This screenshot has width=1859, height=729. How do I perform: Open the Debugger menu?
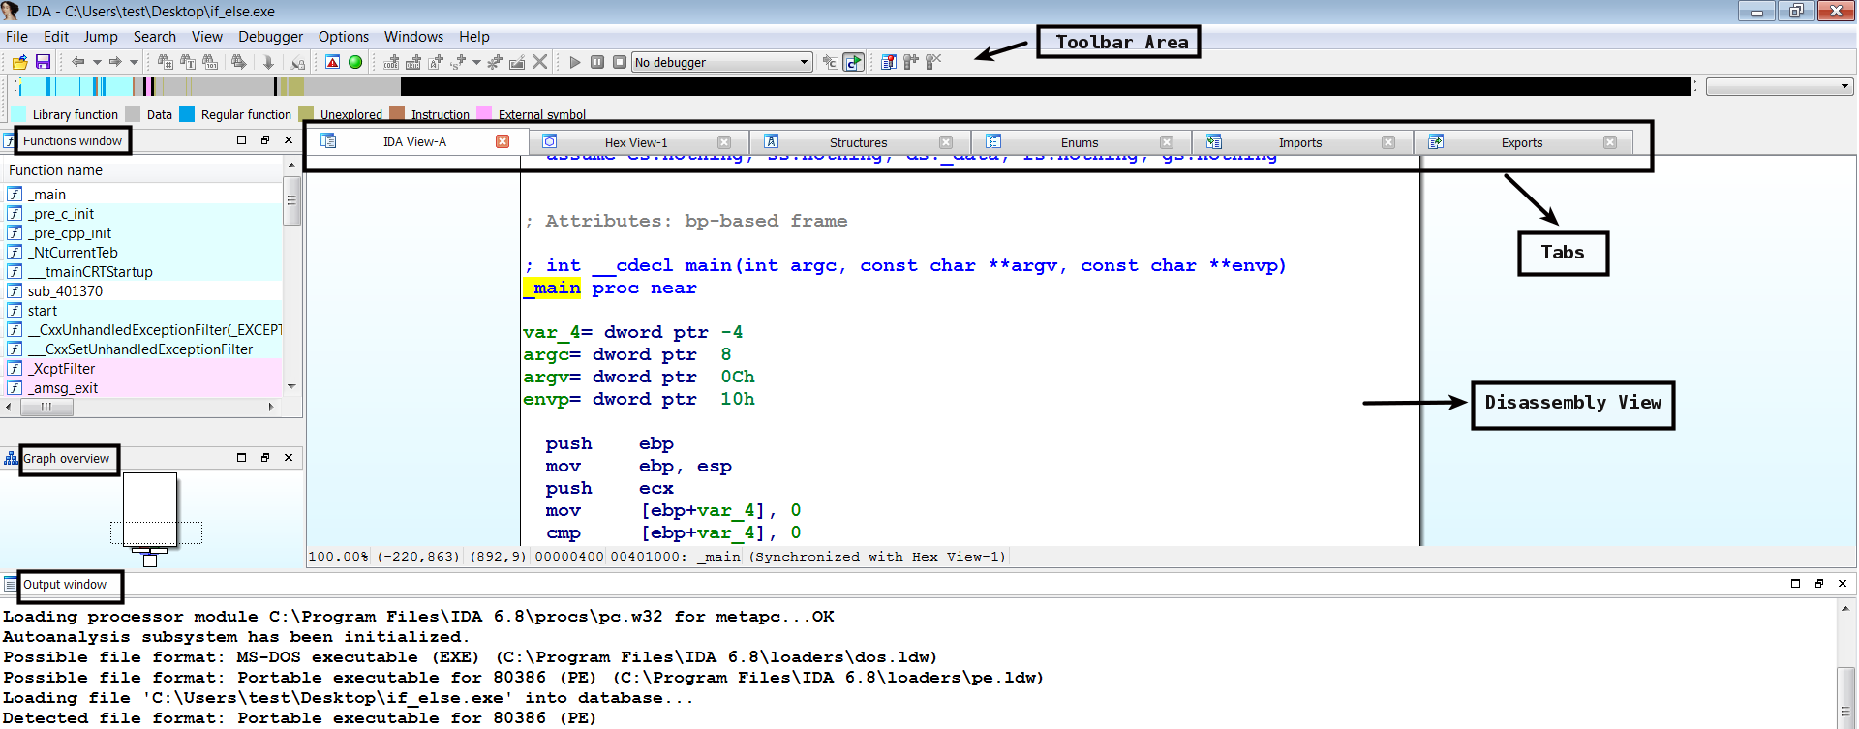tap(270, 37)
